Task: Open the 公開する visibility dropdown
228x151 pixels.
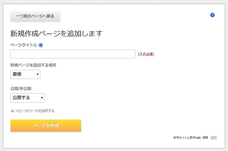Action: click(x=27, y=98)
